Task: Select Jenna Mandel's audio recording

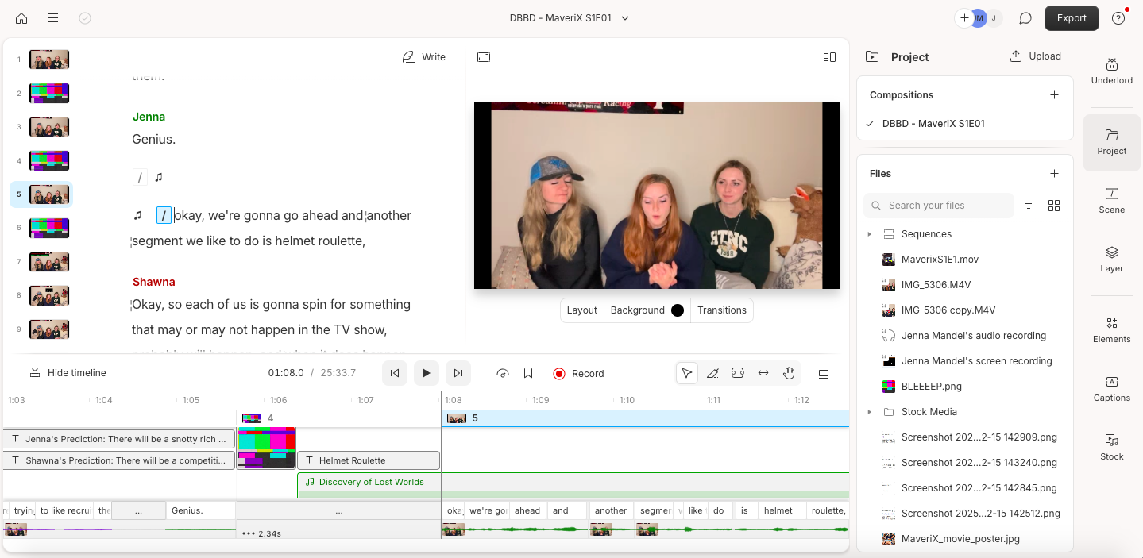Action: pyautogui.click(x=974, y=336)
